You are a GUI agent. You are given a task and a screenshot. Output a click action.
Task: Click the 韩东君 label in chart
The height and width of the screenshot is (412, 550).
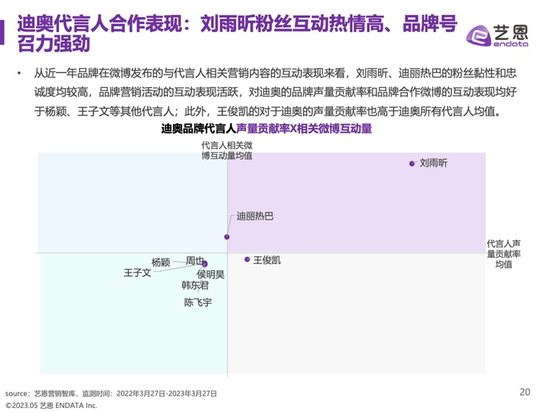195,285
